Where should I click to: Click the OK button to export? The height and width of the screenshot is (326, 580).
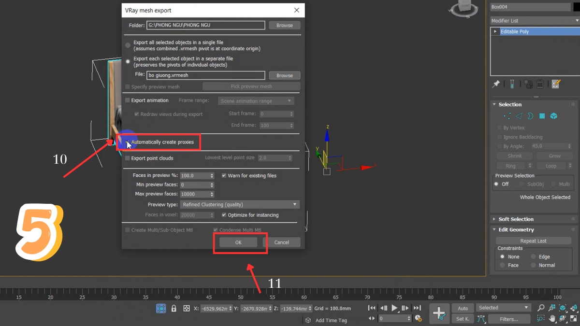coord(239,242)
